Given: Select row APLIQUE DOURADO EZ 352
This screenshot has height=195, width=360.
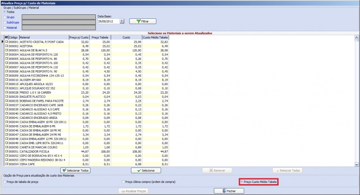Looking at the screenshot, I should point(86,88).
